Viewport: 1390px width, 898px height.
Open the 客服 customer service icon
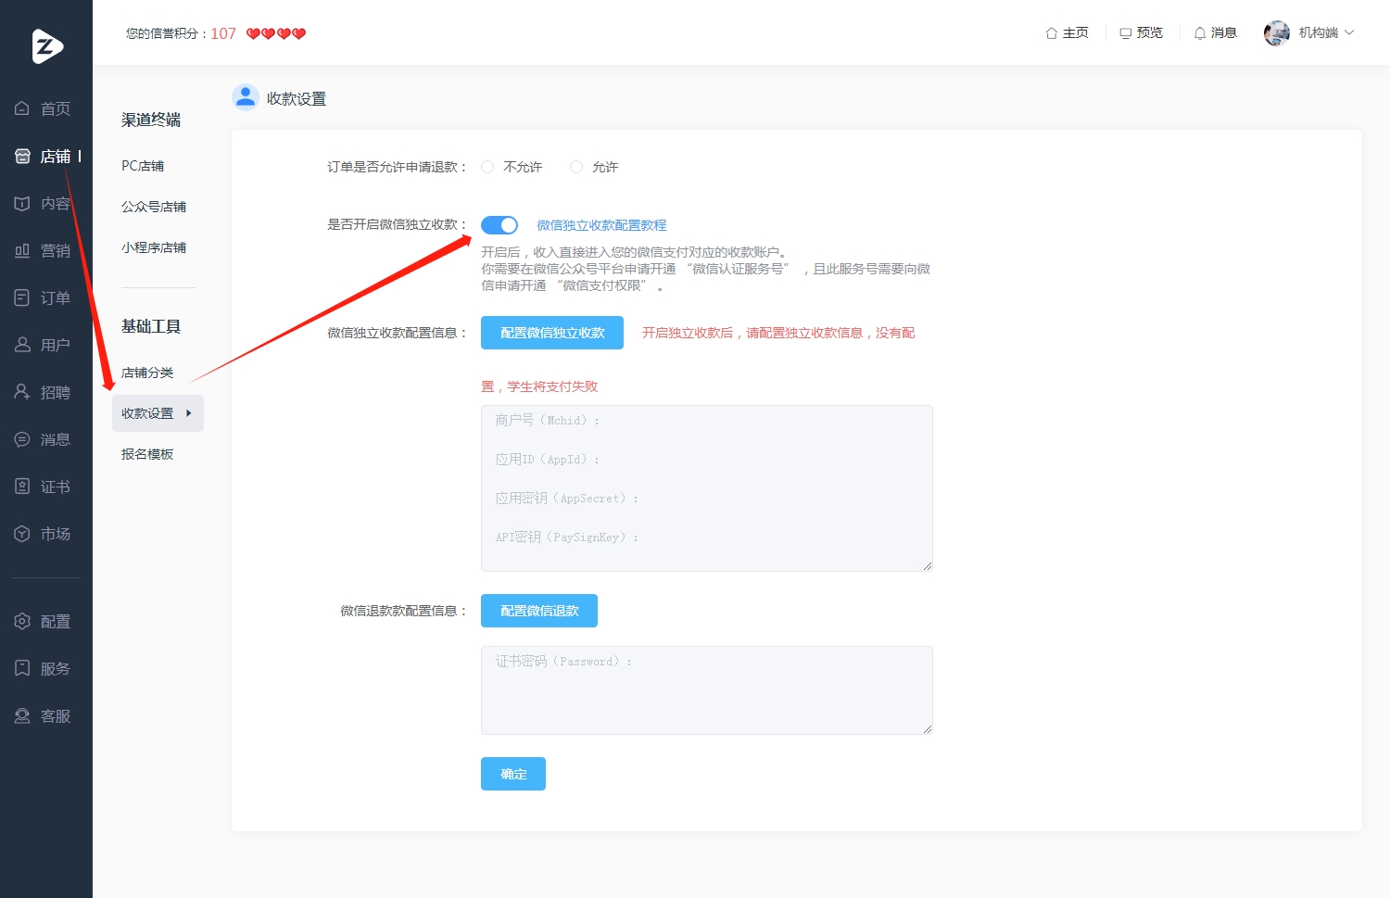[x=22, y=715]
